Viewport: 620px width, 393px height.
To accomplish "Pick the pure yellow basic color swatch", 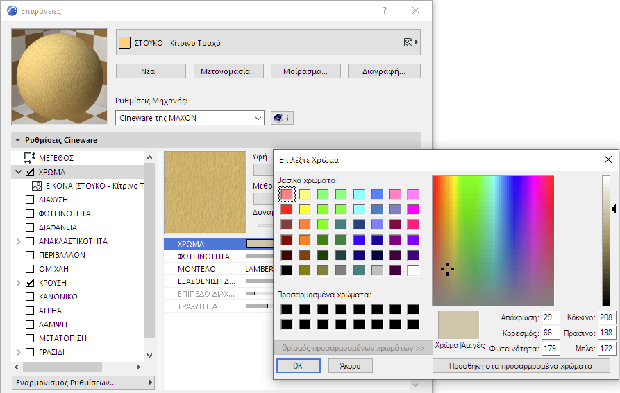I will (x=305, y=209).
